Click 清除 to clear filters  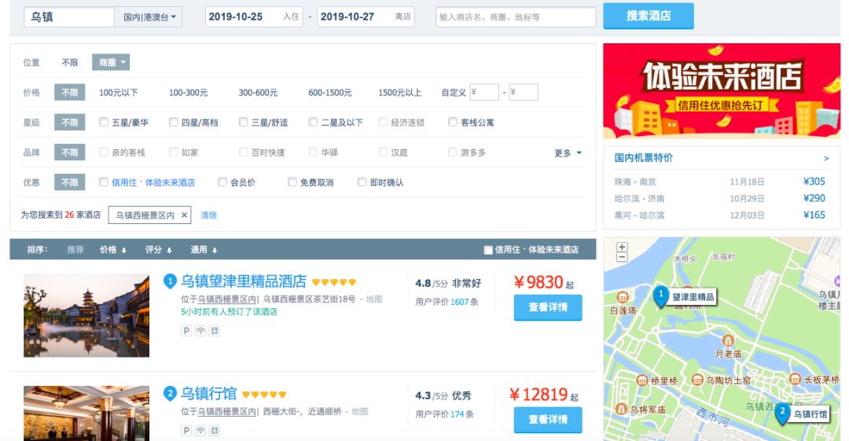[x=208, y=215]
